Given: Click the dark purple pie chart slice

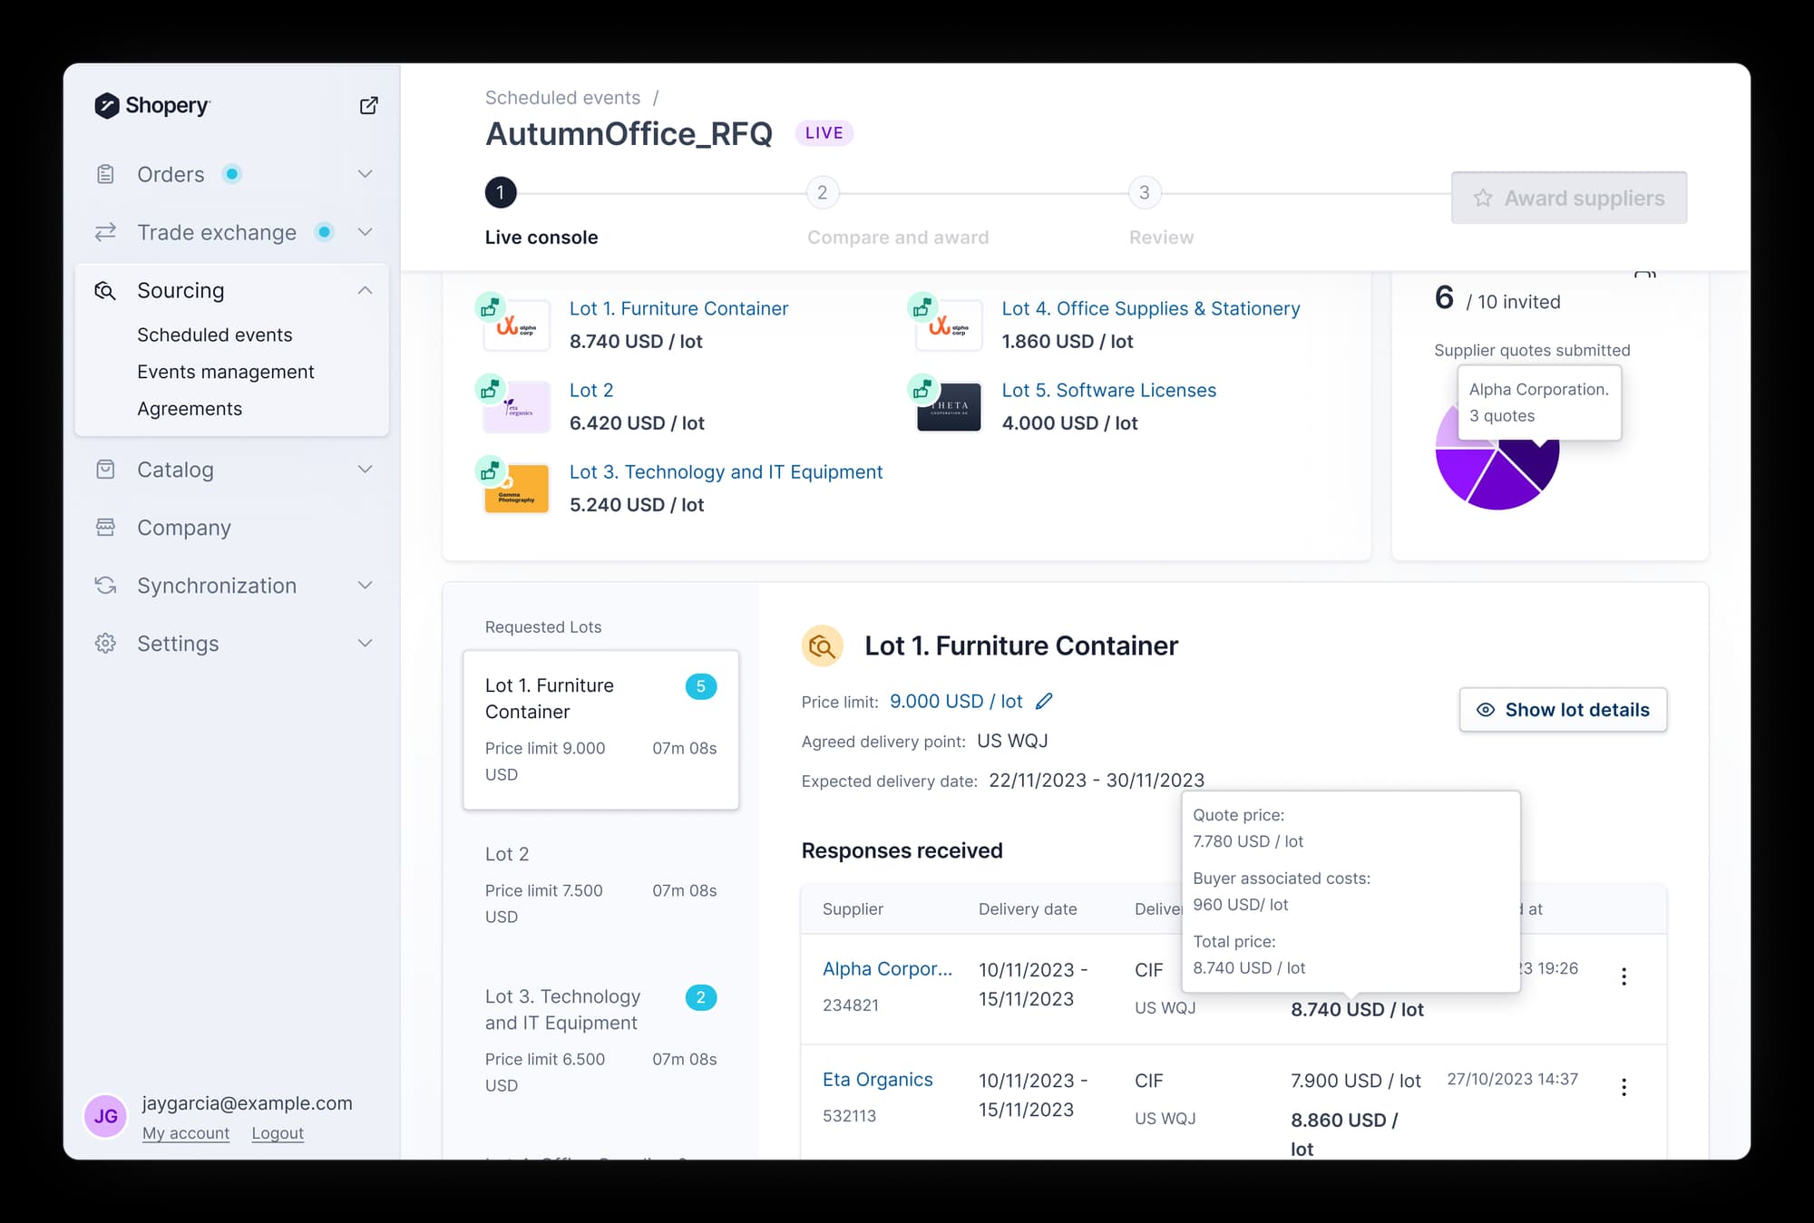Looking at the screenshot, I should (x=1540, y=464).
